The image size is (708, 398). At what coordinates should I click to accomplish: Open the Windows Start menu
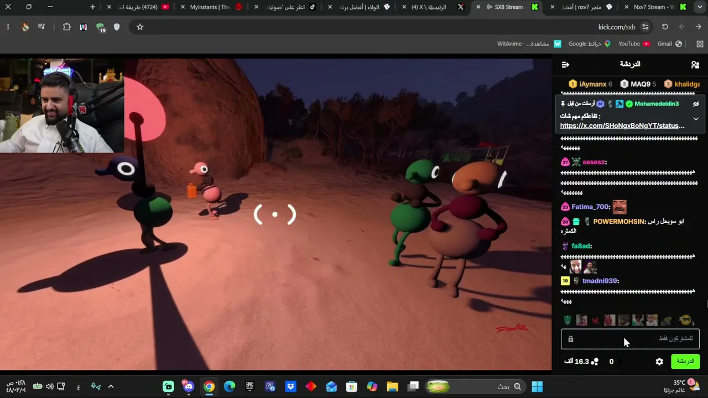537,387
